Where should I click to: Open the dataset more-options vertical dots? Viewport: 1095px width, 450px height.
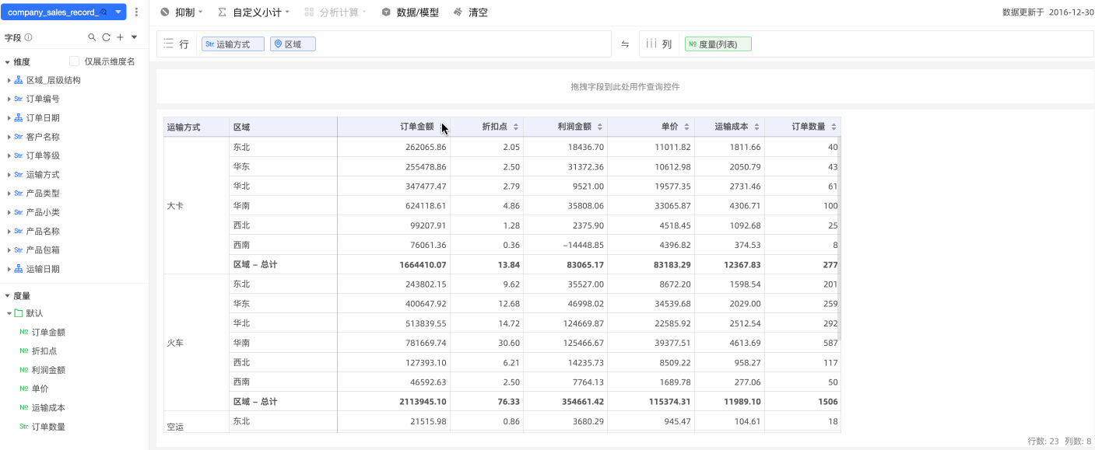(x=137, y=12)
